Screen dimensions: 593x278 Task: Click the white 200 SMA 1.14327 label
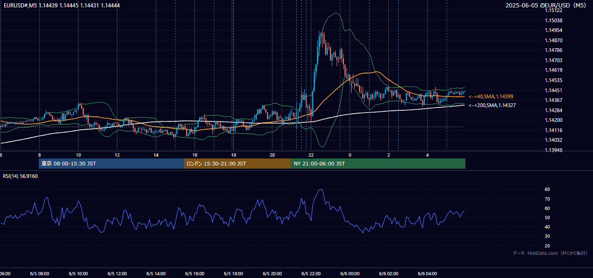(x=492, y=106)
